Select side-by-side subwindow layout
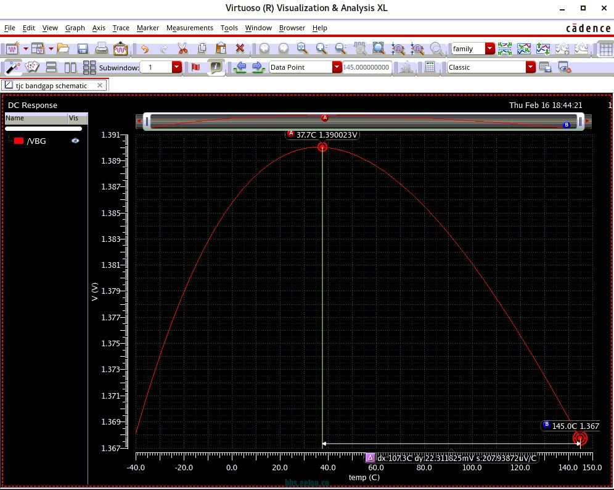This screenshot has width=614, height=490. point(70,67)
